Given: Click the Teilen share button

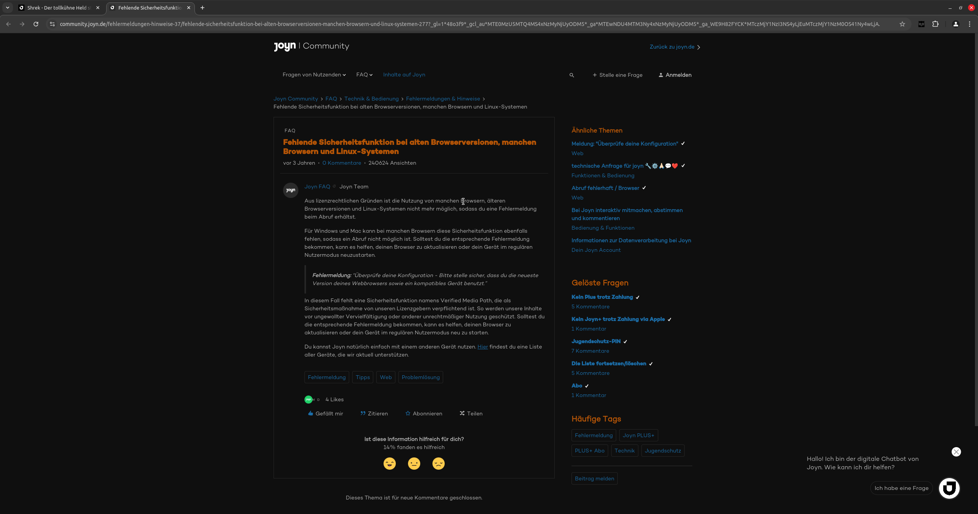Looking at the screenshot, I should tap(471, 413).
